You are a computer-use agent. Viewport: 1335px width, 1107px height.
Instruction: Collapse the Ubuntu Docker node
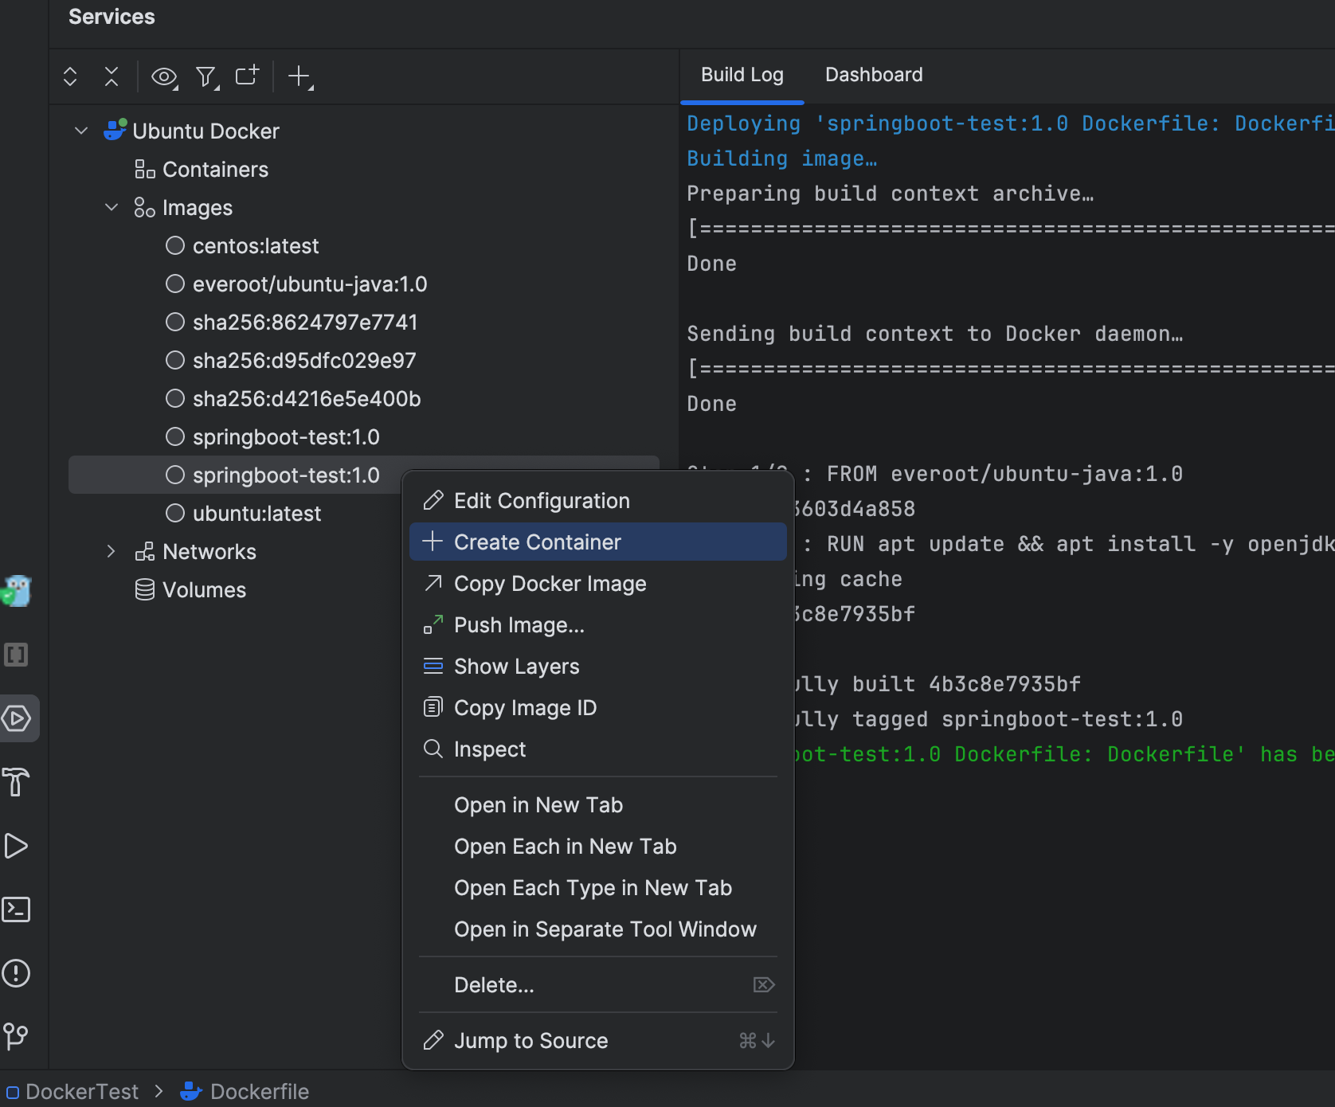tap(81, 131)
